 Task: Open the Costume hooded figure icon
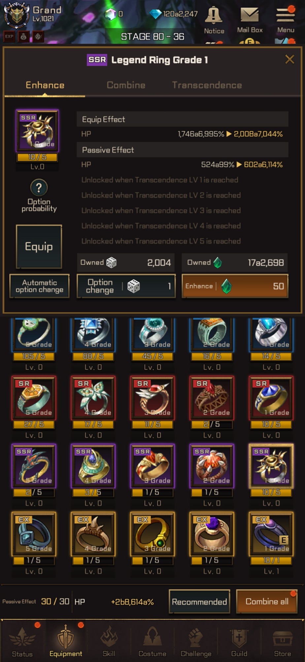[x=152, y=637]
